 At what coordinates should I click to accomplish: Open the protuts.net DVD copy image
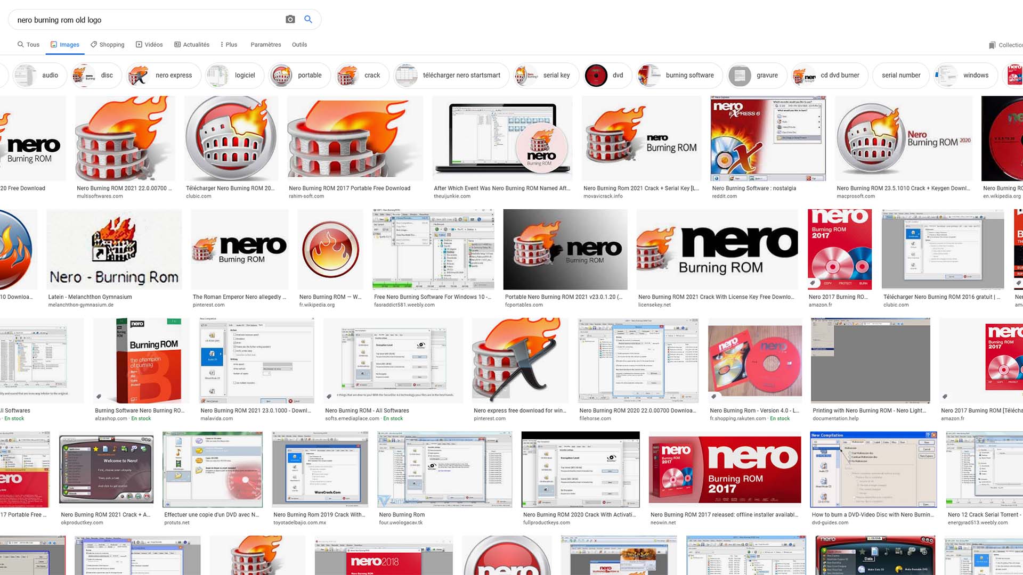pos(213,469)
